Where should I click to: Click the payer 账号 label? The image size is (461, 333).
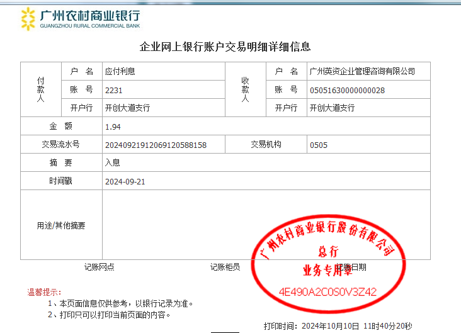[81, 89]
